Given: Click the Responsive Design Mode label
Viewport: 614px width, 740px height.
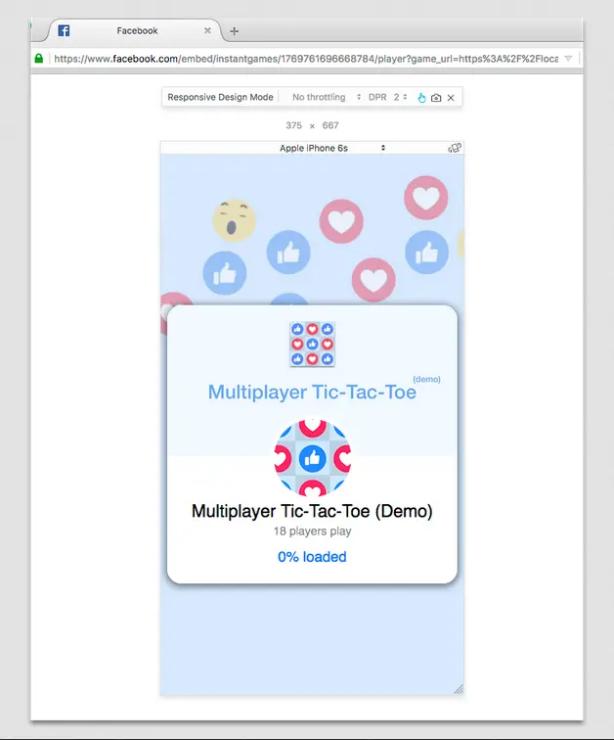Looking at the screenshot, I should (x=220, y=97).
